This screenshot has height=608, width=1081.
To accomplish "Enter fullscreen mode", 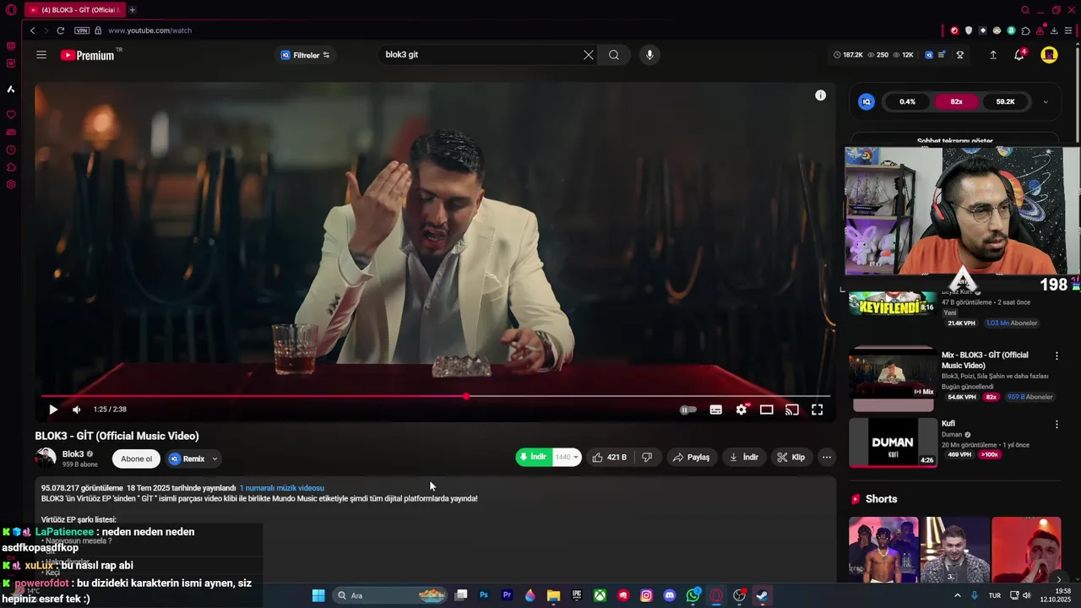I will tap(818, 410).
